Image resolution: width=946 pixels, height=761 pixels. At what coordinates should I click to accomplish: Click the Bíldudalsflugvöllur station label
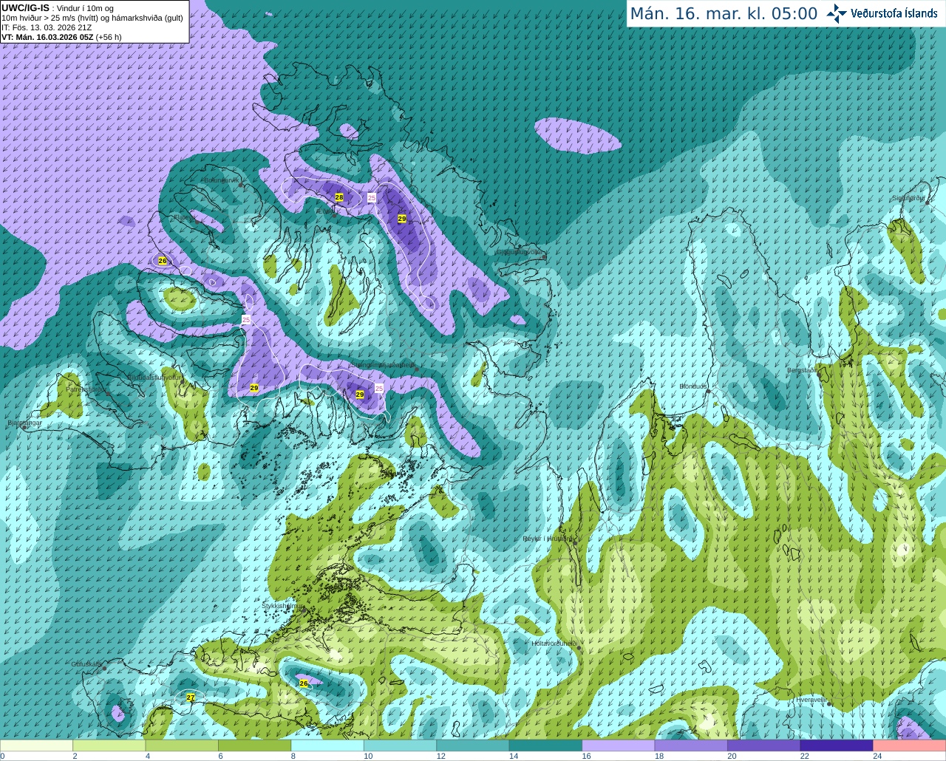[x=154, y=377]
